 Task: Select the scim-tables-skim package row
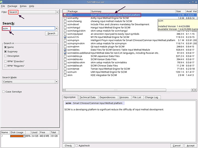coord(130,62)
